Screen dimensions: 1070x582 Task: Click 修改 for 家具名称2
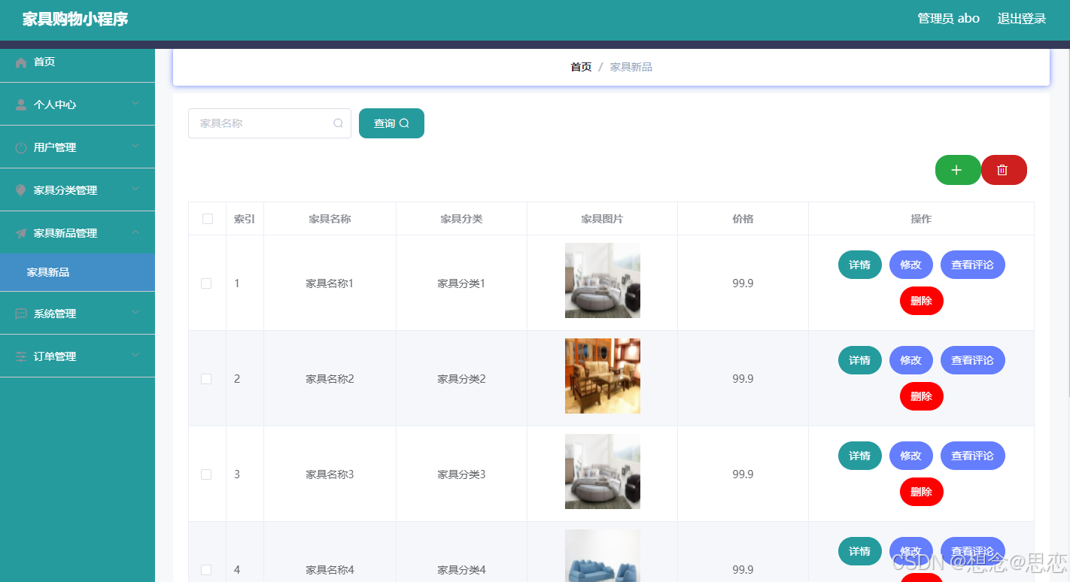pos(911,360)
